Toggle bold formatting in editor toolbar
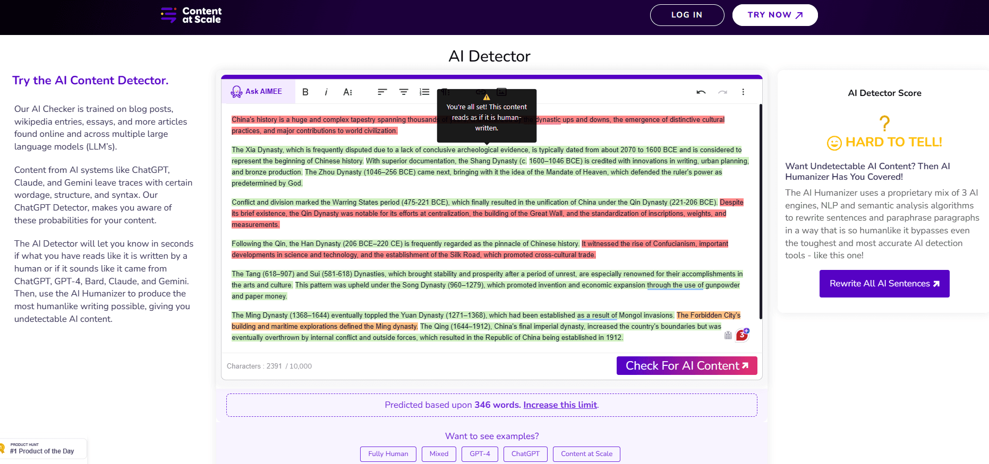The height and width of the screenshot is (464, 989). (x=305, y=92)
